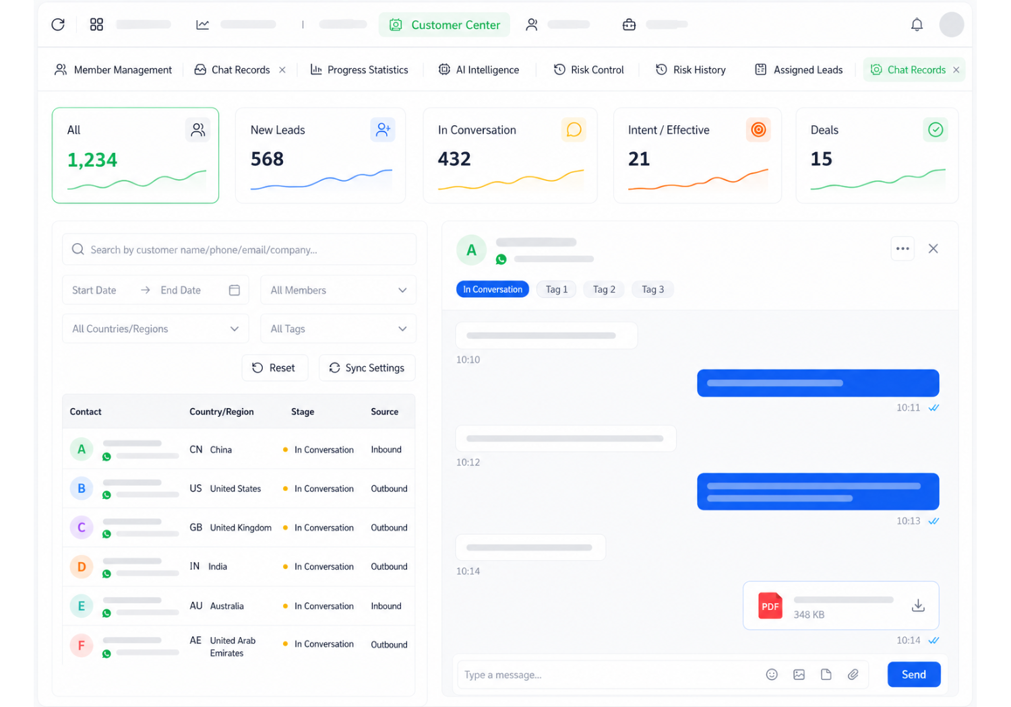1011x707 pixels.
Task: Select contact E avatar in Australia row
Action: point(82,606)
